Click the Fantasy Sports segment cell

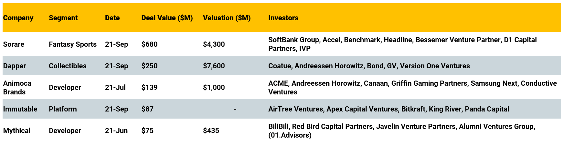[72, 44]
